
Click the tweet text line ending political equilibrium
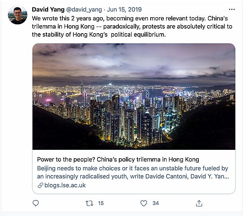pyautogui.click(x=98, y=34)
